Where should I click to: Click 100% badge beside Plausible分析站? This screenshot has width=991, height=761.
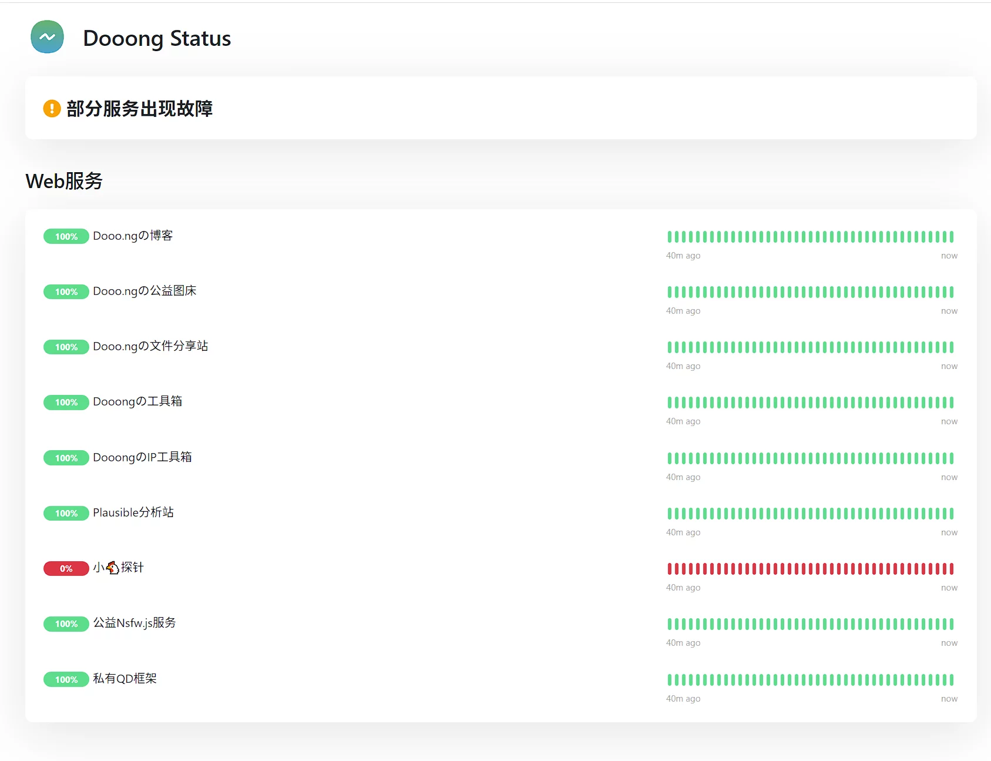(x=66, y=514)
